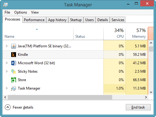Expand the Task Manager process group
The width and height of the screenshot is (156, 117).
[7, 88]
